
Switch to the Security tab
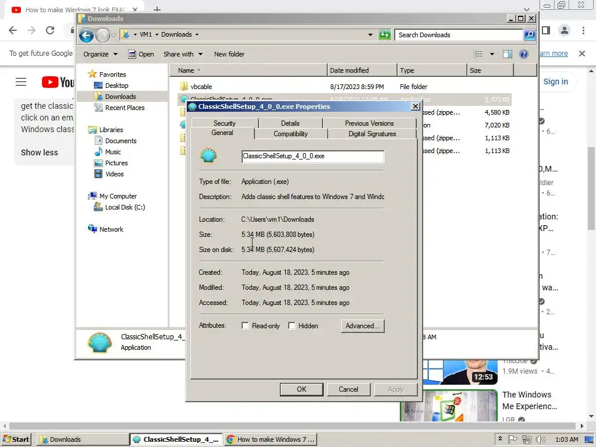(224, 123)
